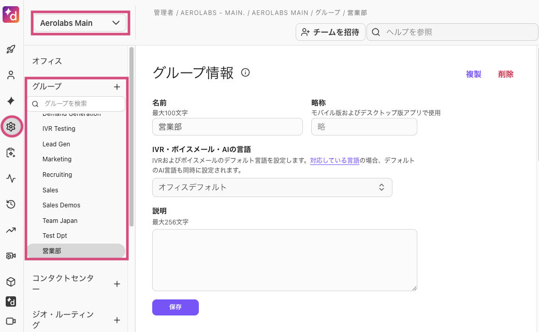Click the highlighted admin settings gear icon
The width and height of the screenshot is (539, 332).
coord(11,127)
